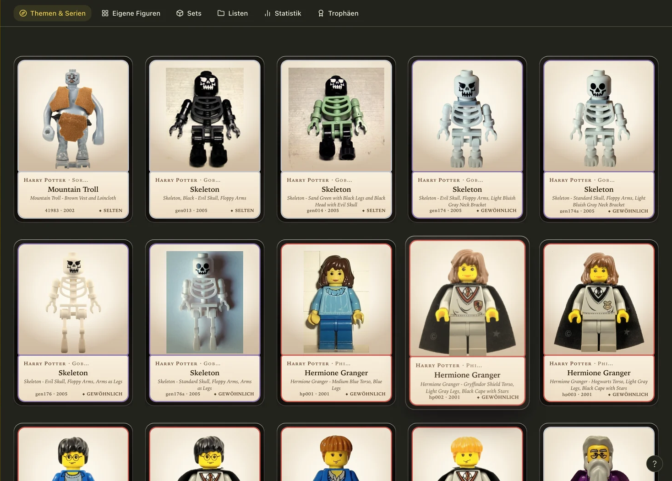Click the SELTEN label on Mountain Troll card
The width and height of the screenshot is (672, 481).
tap(111, 211)
